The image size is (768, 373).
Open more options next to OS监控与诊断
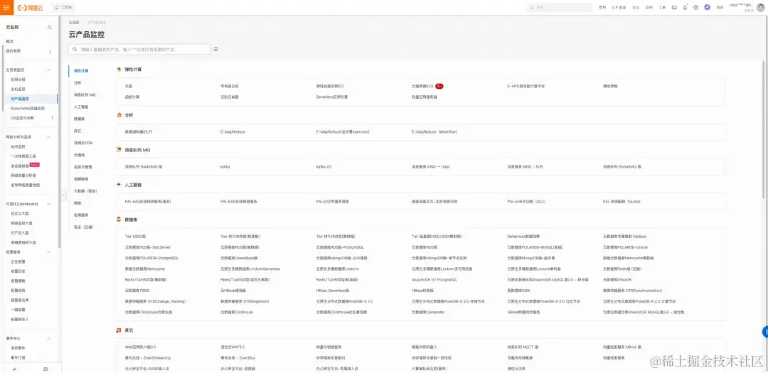pos(52,118)
